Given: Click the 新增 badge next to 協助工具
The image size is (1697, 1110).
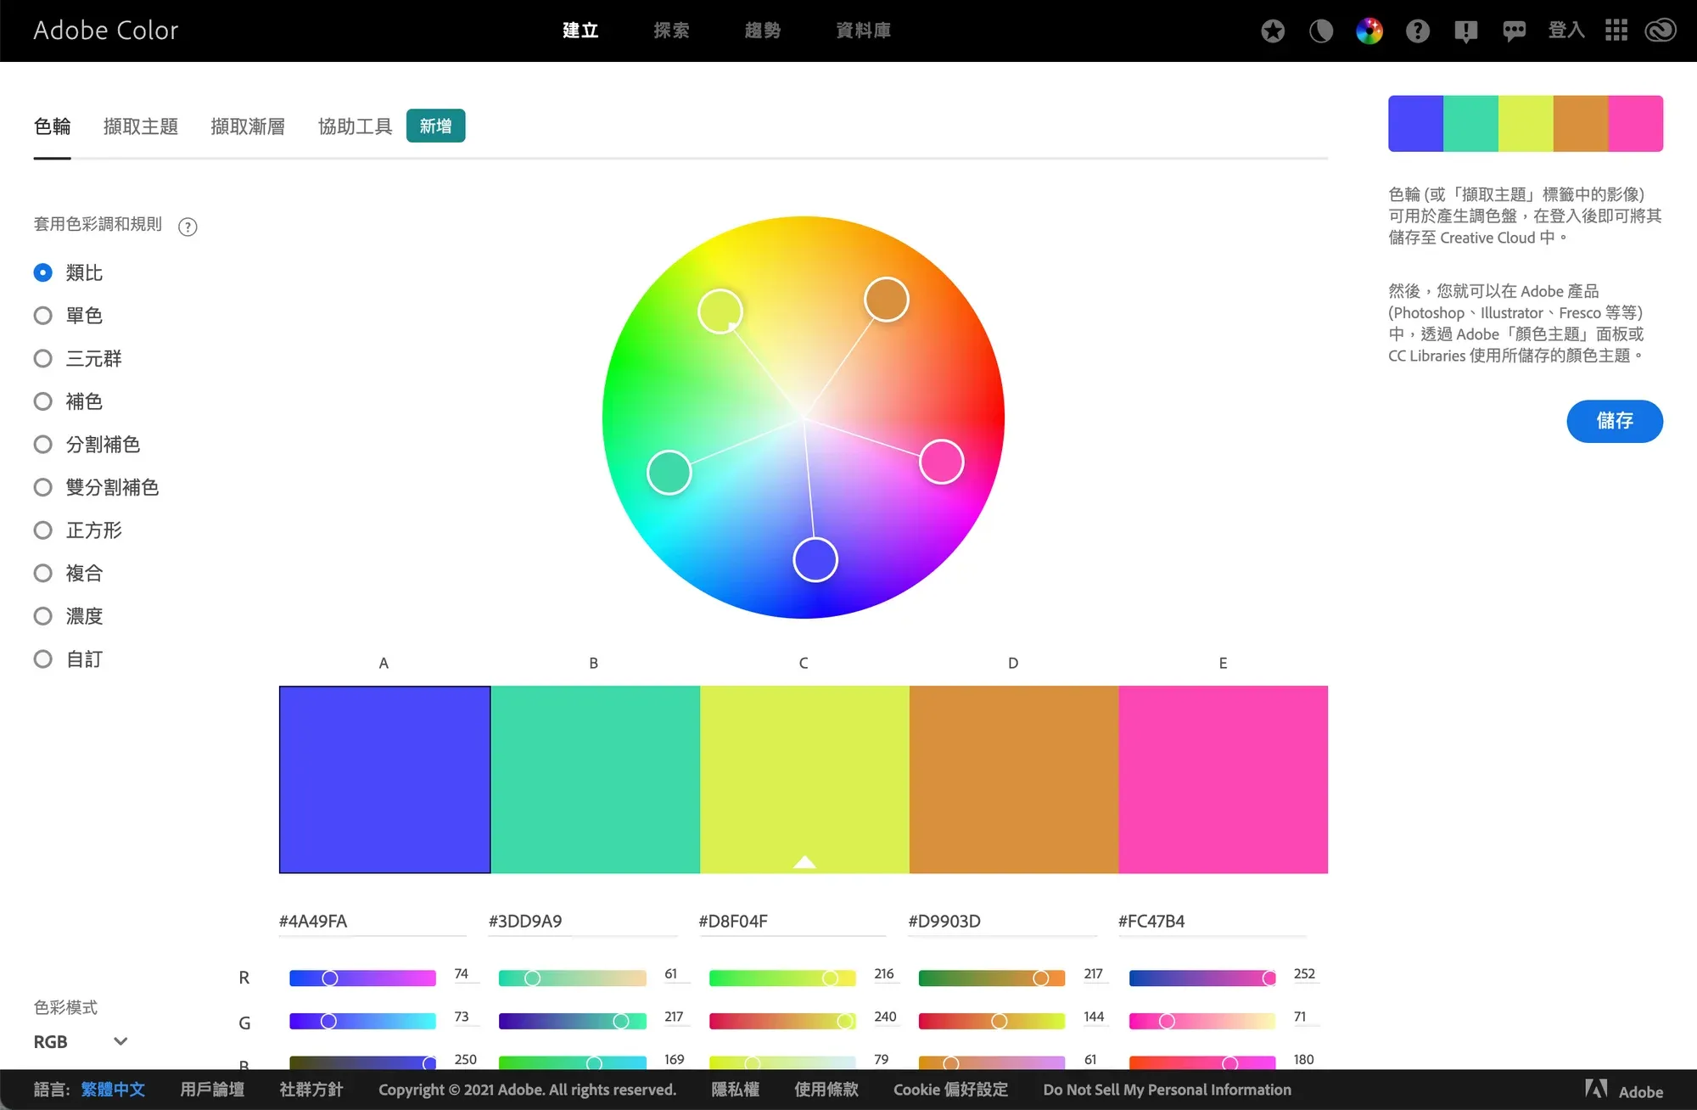Looking at the screenshot, I should coord(435,126).
